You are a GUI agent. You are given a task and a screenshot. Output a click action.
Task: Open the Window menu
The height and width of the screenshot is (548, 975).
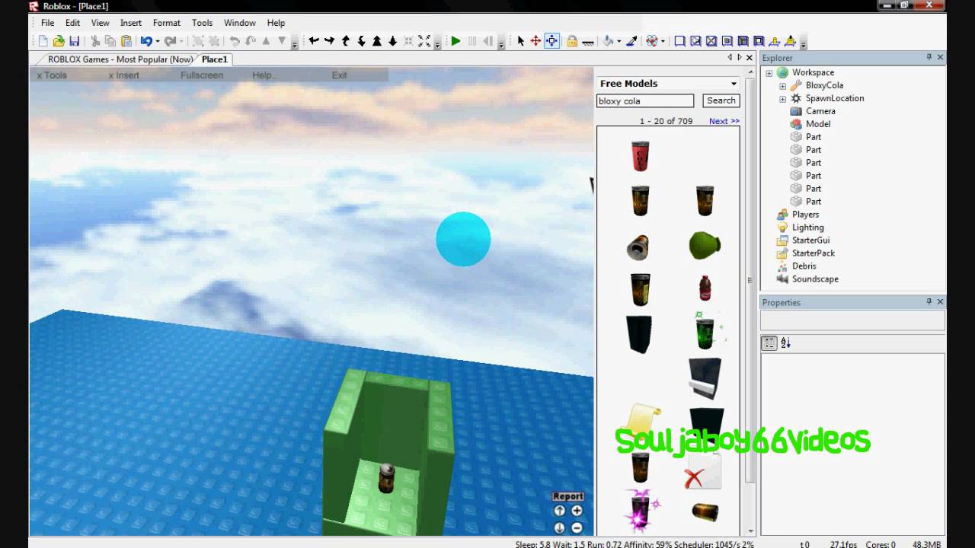coord(239,23)
